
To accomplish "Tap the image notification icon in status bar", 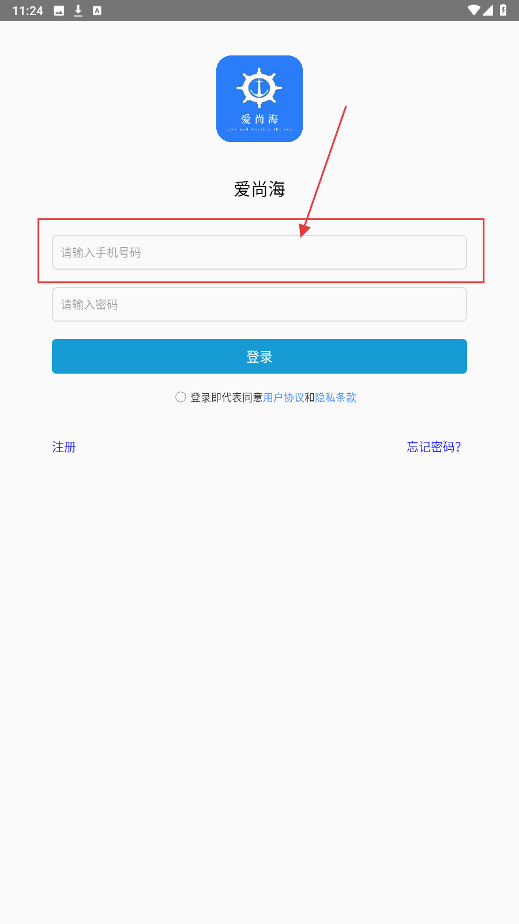I will pyautogui.click(x=59, y=10).
